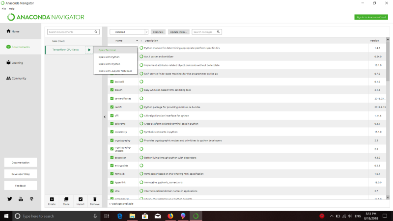Click the search icon in Search Packages
Screen dimensions: 393x221
[x=218, y=32]
